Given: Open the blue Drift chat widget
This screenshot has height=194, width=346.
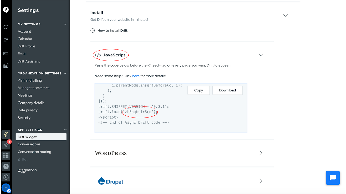Looking at the screenshot, I should (x=333, y=178).
